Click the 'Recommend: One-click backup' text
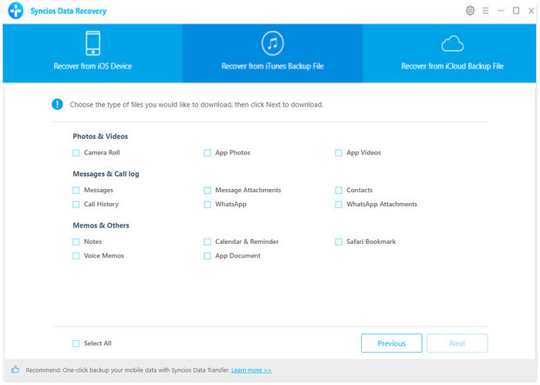Viewport: 540px width, 385px height. point(128,370)
